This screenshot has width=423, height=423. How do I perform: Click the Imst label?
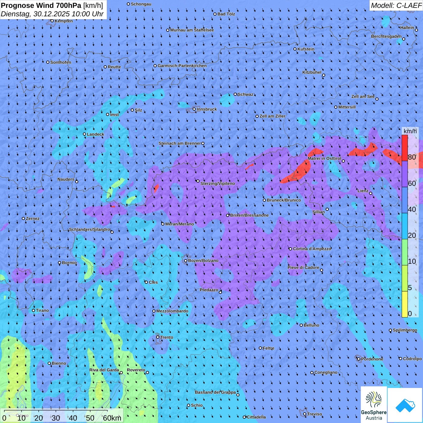click(x=115, y=115)
